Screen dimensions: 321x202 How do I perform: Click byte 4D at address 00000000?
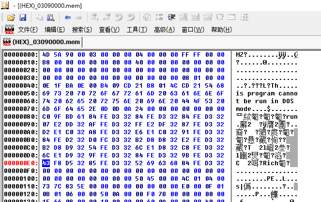coord(46,55)
